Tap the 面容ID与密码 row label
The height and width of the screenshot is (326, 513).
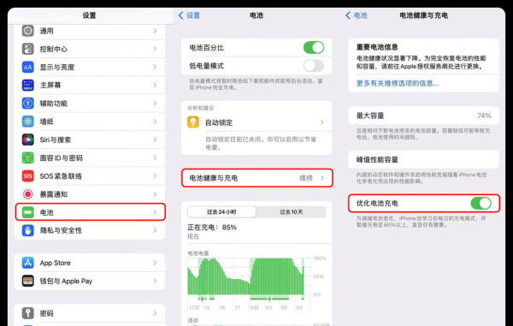[x=62, y=157]
